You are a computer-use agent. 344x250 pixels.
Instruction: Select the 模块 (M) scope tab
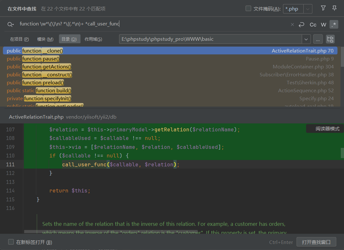click(45, 39)
